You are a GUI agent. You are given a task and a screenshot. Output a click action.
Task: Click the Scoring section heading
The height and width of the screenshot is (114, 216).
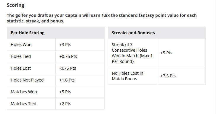(x=16, y=5)
